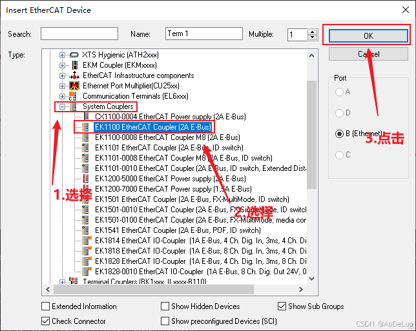Viewport: 416px width, 331px height.
Task: Expand Communication Terminals (EL6xxx) node
Action: coord(62,97)
